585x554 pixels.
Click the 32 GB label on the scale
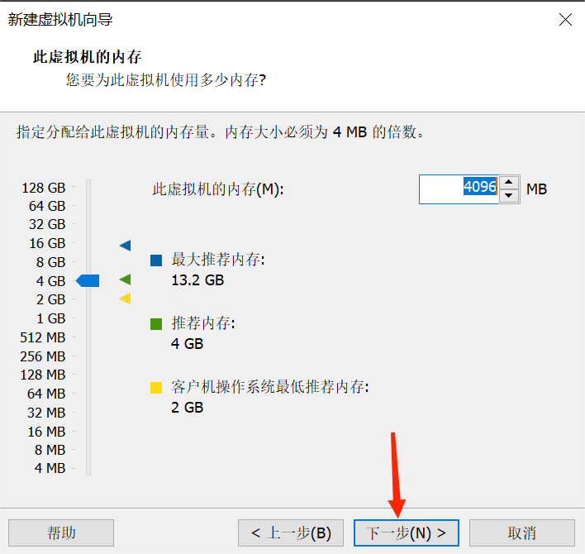pyautogui.click(x=47, y=224)
